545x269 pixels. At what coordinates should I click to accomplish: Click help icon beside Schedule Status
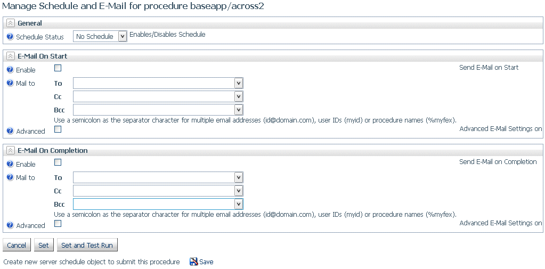[10, 37]
